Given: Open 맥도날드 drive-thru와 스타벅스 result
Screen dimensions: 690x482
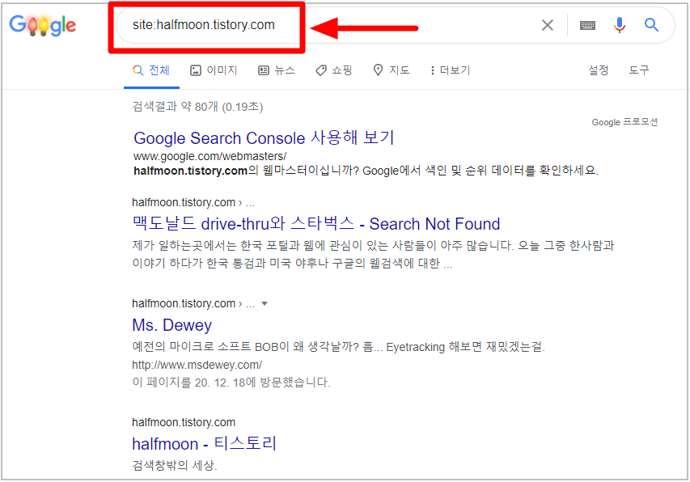Looking at the screenshot, I should pyautogui.click(x=316, y=224).
